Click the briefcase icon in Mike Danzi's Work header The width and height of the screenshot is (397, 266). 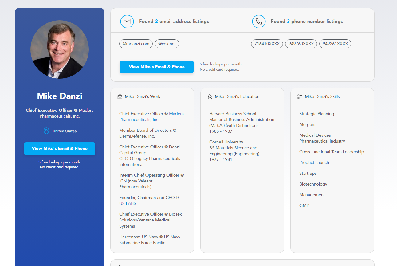pyautogui.click(x=120, y=96)
